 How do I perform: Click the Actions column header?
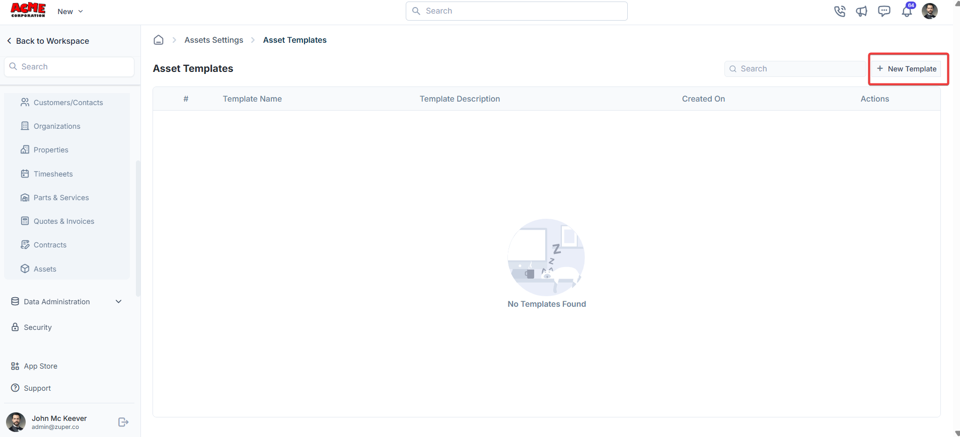click(875, 99)
